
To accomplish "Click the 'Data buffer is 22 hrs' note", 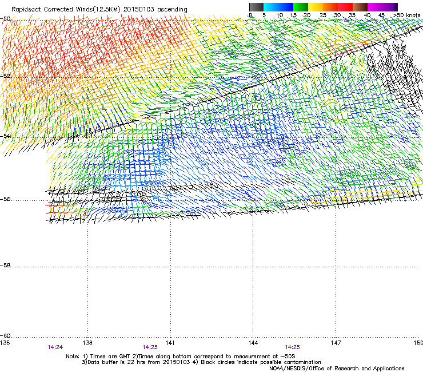I will click(136, 362).
